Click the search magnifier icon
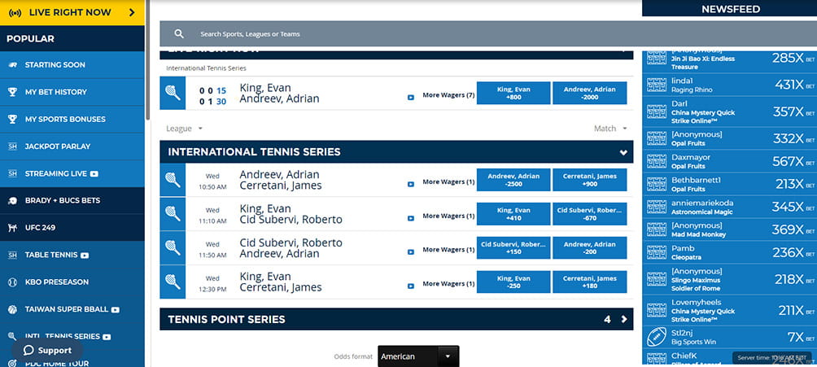The image size is (817, 367). [179, 34]
